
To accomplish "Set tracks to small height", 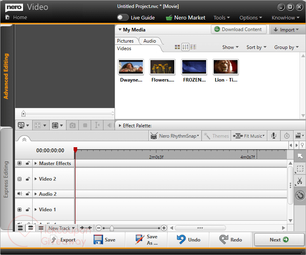I will (x=41, y=228).
